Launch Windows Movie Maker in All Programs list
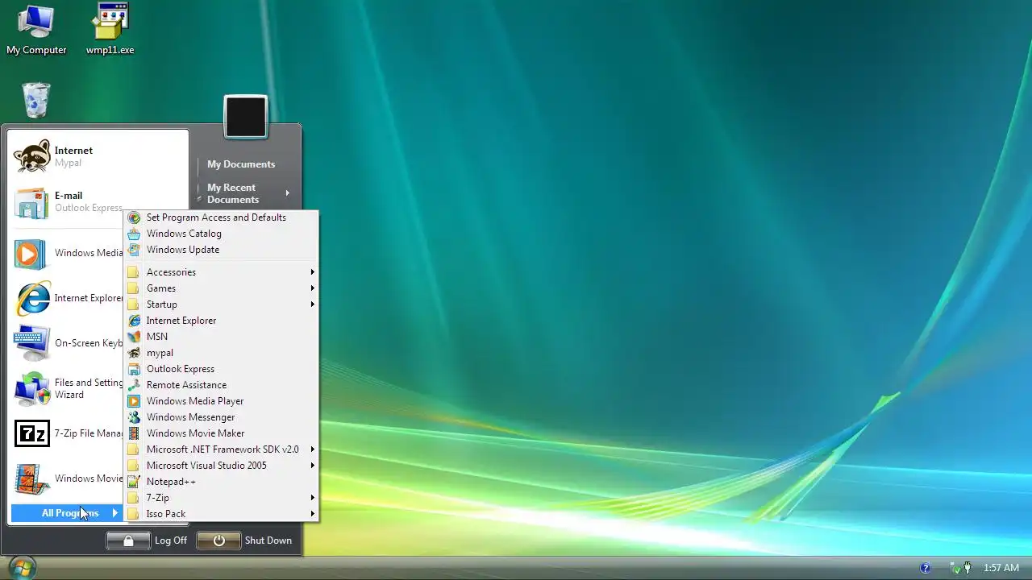The width and height of the screenshot is (1032, 580). click(x=221, y=433)
